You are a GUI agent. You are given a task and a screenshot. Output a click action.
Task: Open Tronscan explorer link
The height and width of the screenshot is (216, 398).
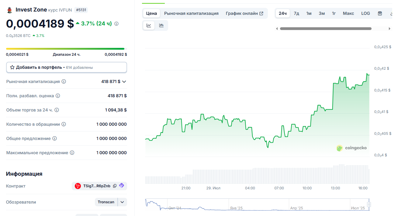click(x=106, y=202)
